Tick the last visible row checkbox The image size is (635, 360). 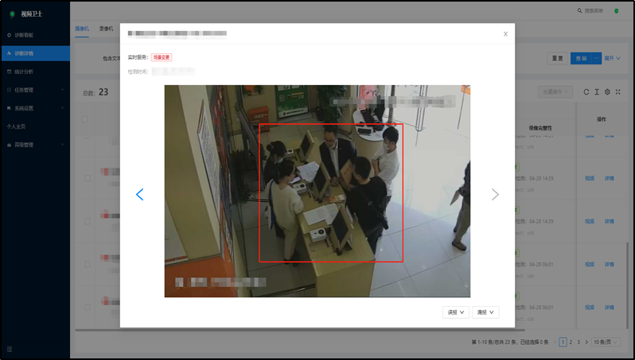[x=86, y=308]
